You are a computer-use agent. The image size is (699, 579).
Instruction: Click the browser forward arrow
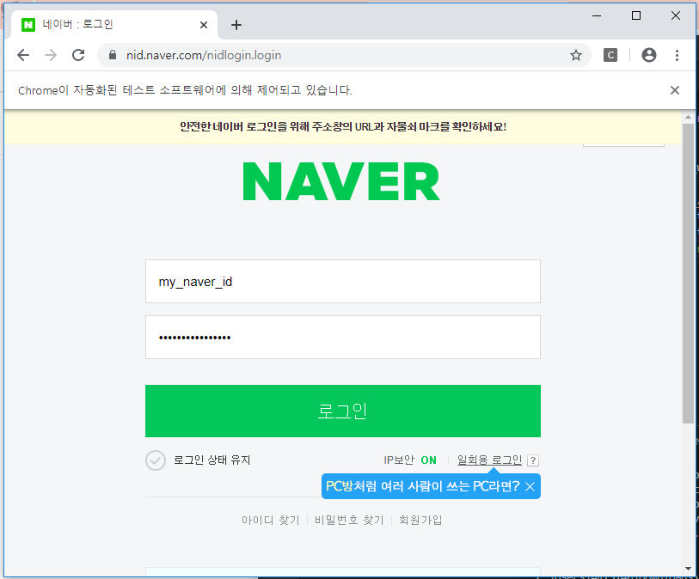point(51,55)
